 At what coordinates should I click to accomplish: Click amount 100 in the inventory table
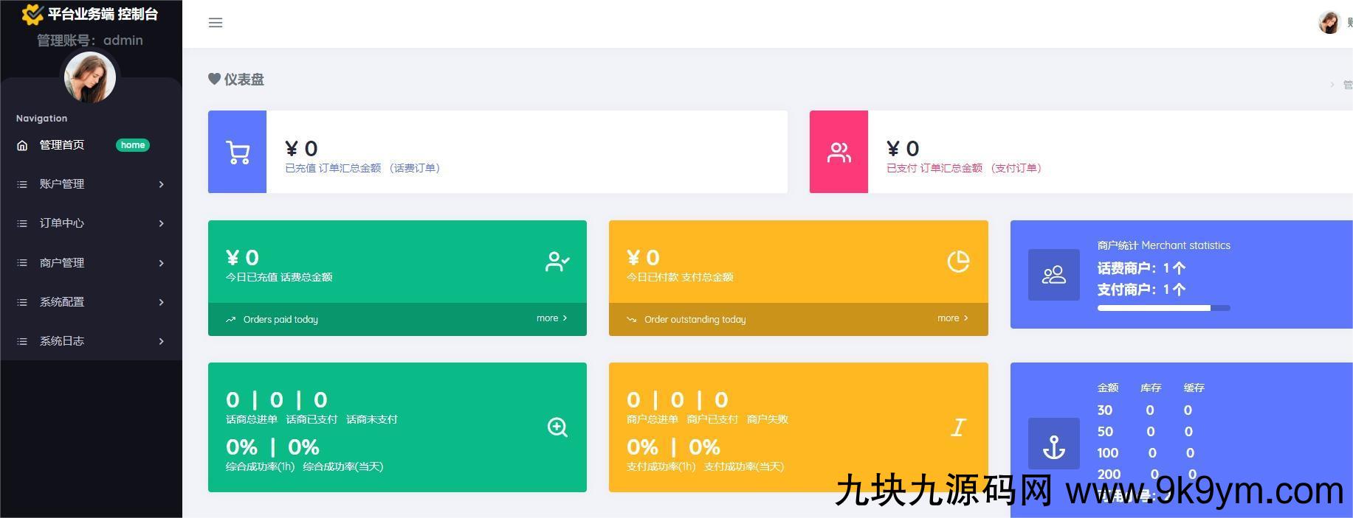[1108, 453]
